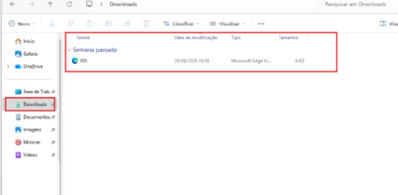Open Área de Trab. in the sidebar
Image resolution: width=398 pixels, height=195 pixels.
[x=32, y=91]
